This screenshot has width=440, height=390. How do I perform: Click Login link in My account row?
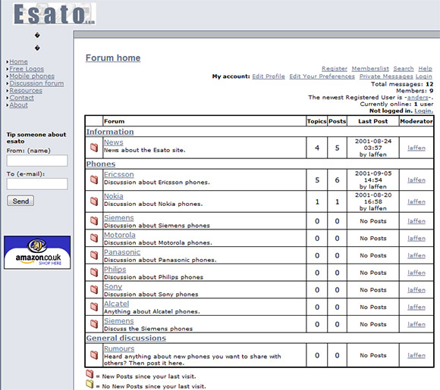click(424, 76)
